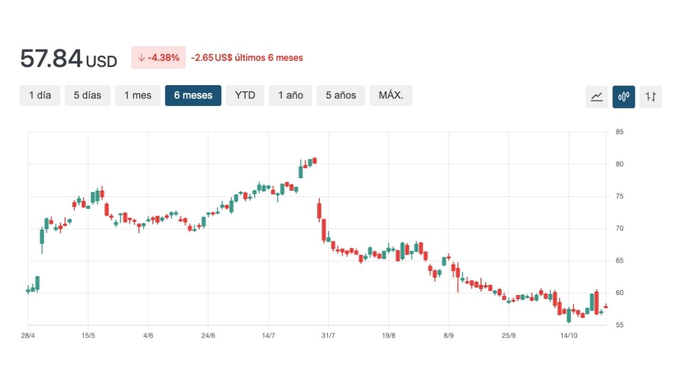This screenshot has height=383, width=681.
Task: Click the 14/10 date label on the x-axis
Action: pyautogui.click(x=569, y=335)
